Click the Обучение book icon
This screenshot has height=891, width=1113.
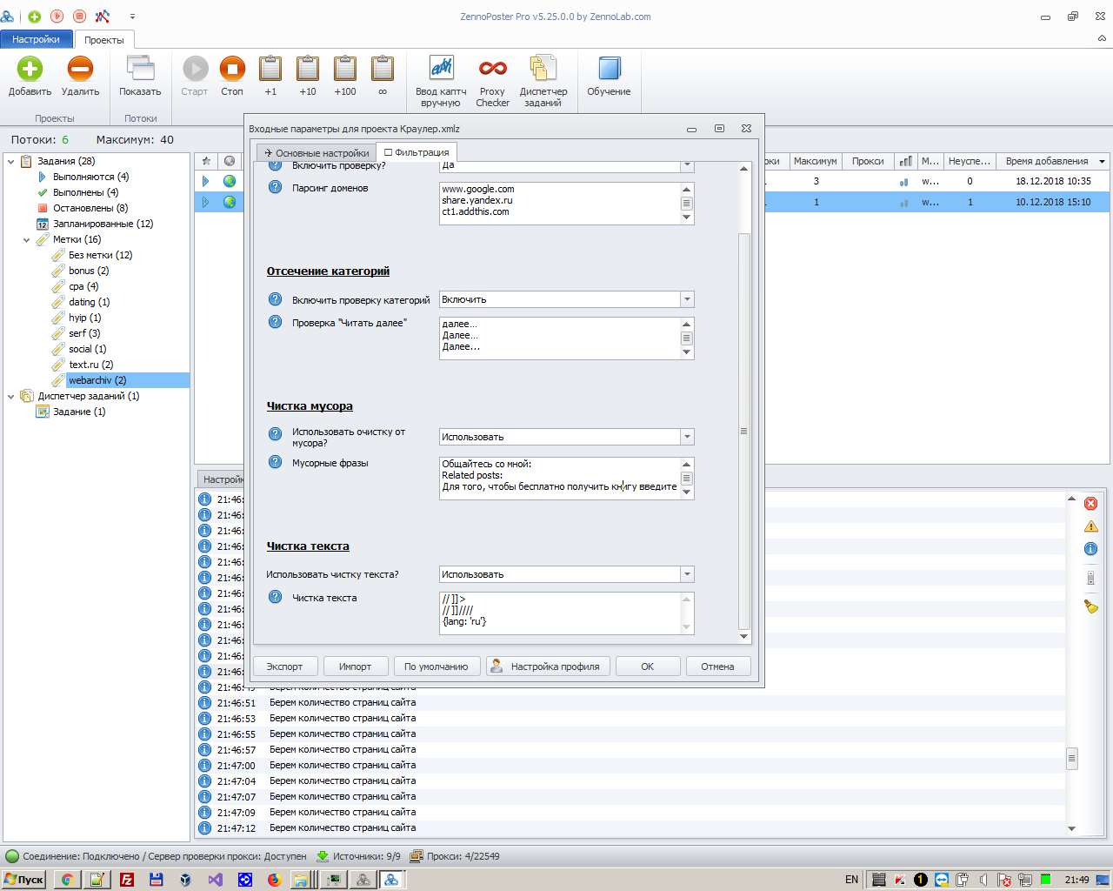(x=609, y=70)
